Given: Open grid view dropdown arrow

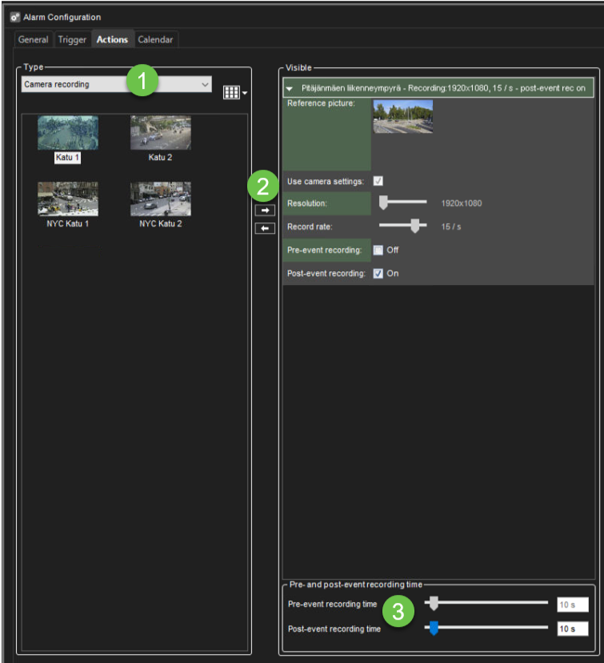Looking at the screenshot, I should (245, 93).
